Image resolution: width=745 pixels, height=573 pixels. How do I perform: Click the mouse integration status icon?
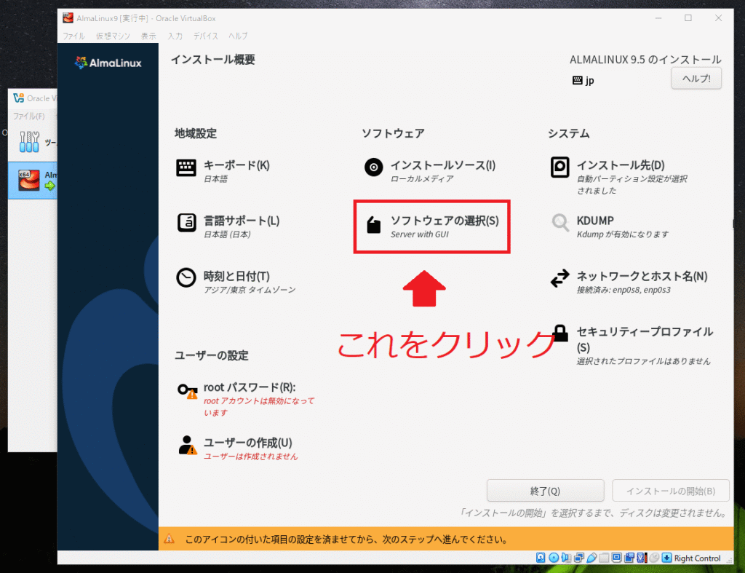pos(654,558)
